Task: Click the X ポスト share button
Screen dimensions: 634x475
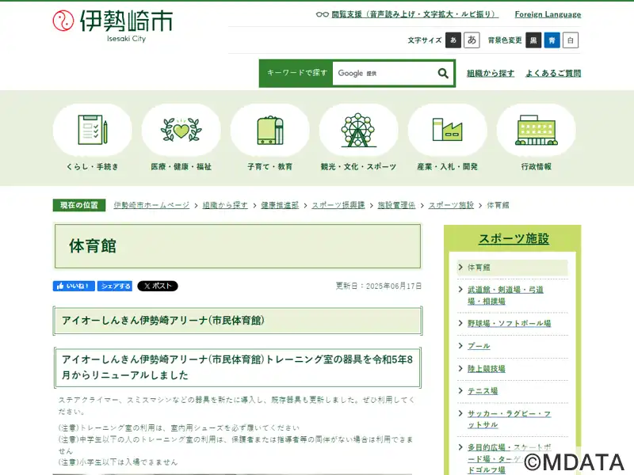Action: point(158,287)
